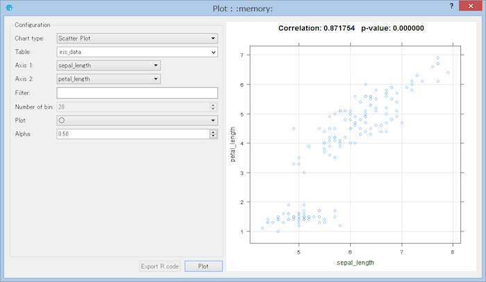Image resolution: width=486 pixels, height=282 pixels.
Task: Decrease the Alpha value with down arrow
Action: pyautogui.click(x=213, y=136)
